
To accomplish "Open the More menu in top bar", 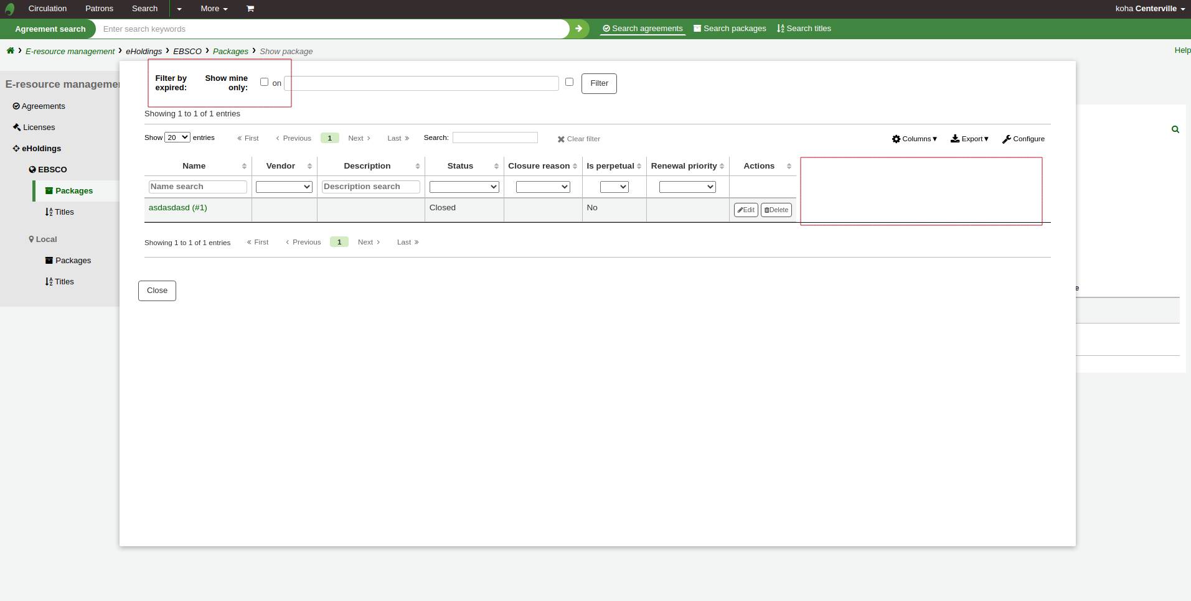I will [x=214, y=9].
